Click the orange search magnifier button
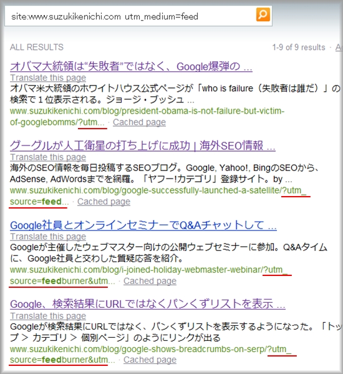The height and width of the screenshot is (374, 343). click(x=263, y=14)
